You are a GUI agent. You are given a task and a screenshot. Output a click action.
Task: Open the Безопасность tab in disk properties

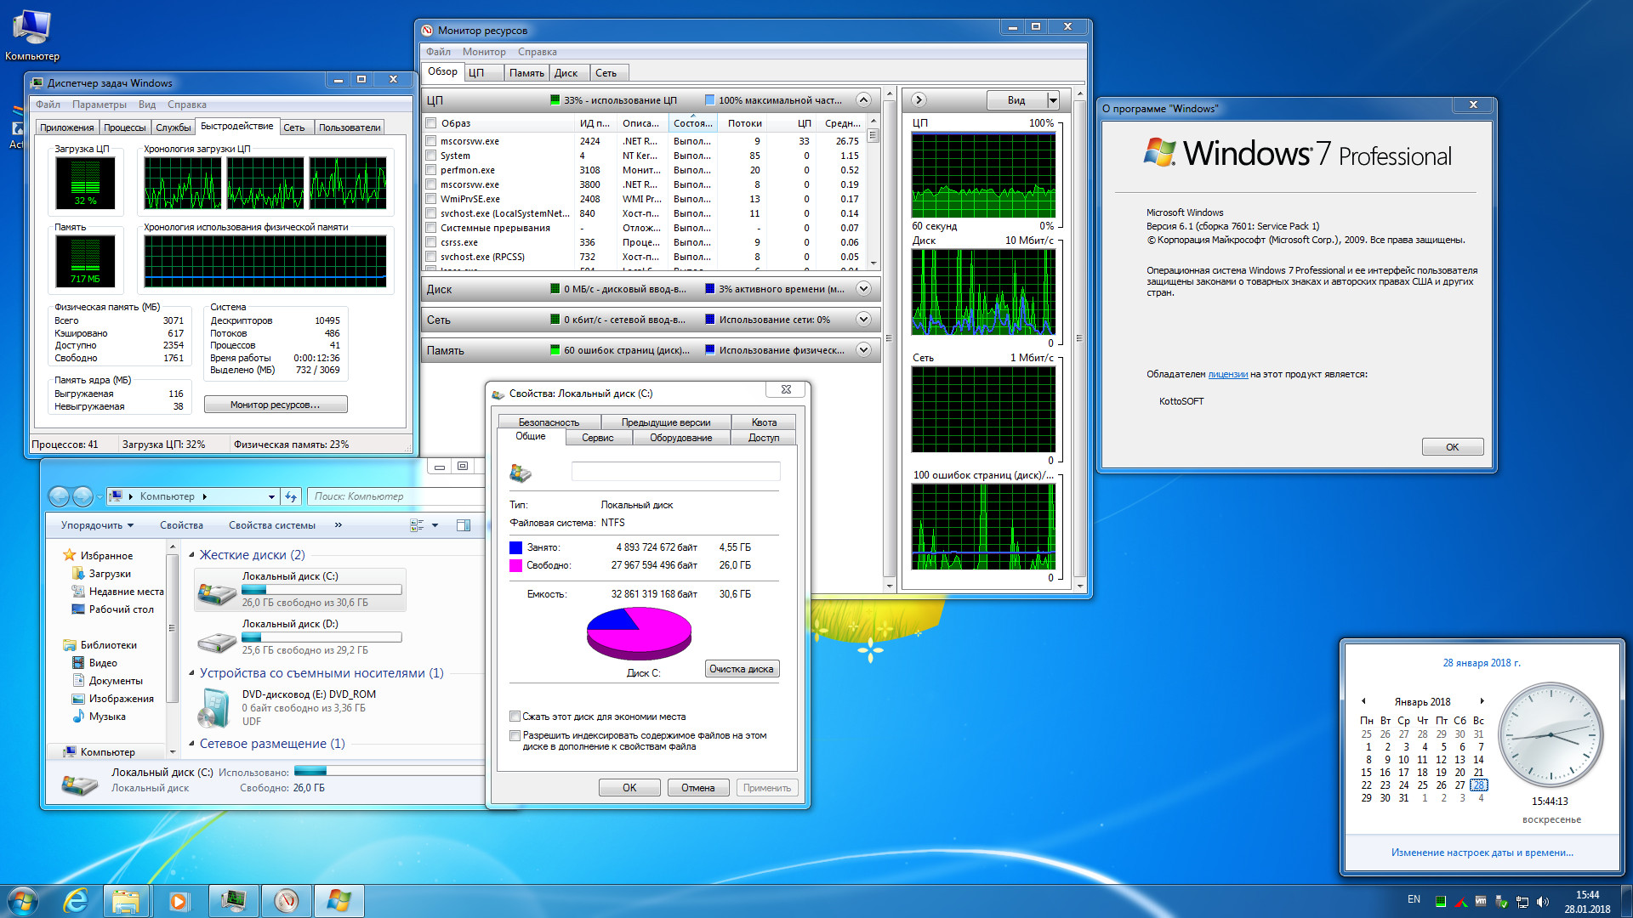click(549, 422)
